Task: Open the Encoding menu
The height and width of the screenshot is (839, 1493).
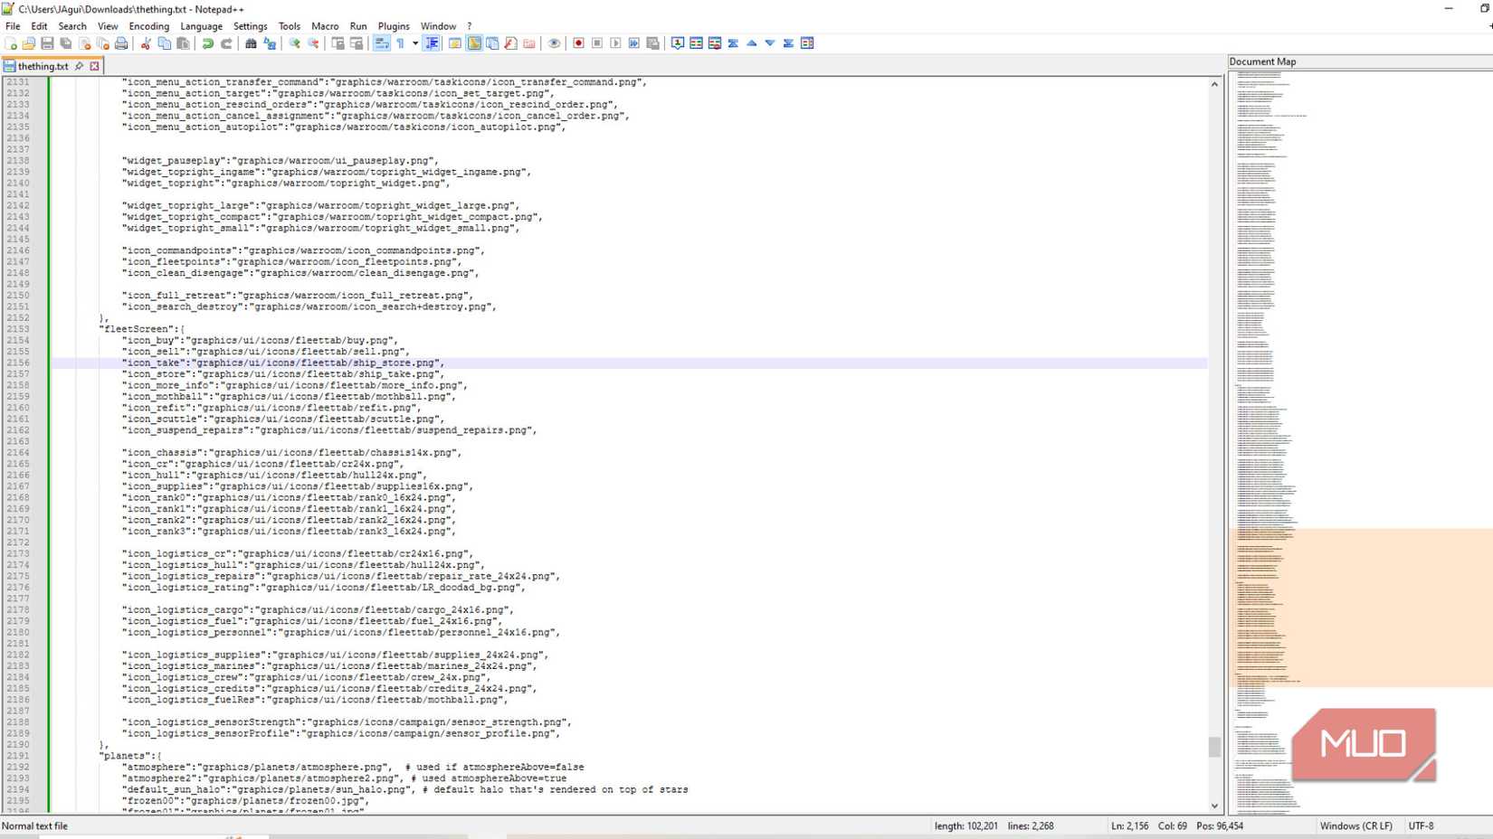Action: pos(148,26)
